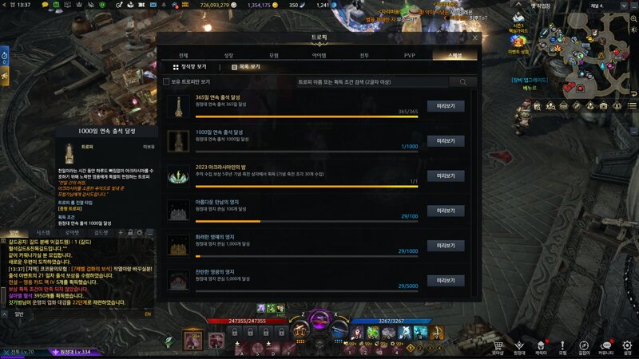The height and width of the screenshot is (359, 639).
Task: Open the settings gear (설정) in bottom menu
Action: pyautogui.click(x=627, y=347)
